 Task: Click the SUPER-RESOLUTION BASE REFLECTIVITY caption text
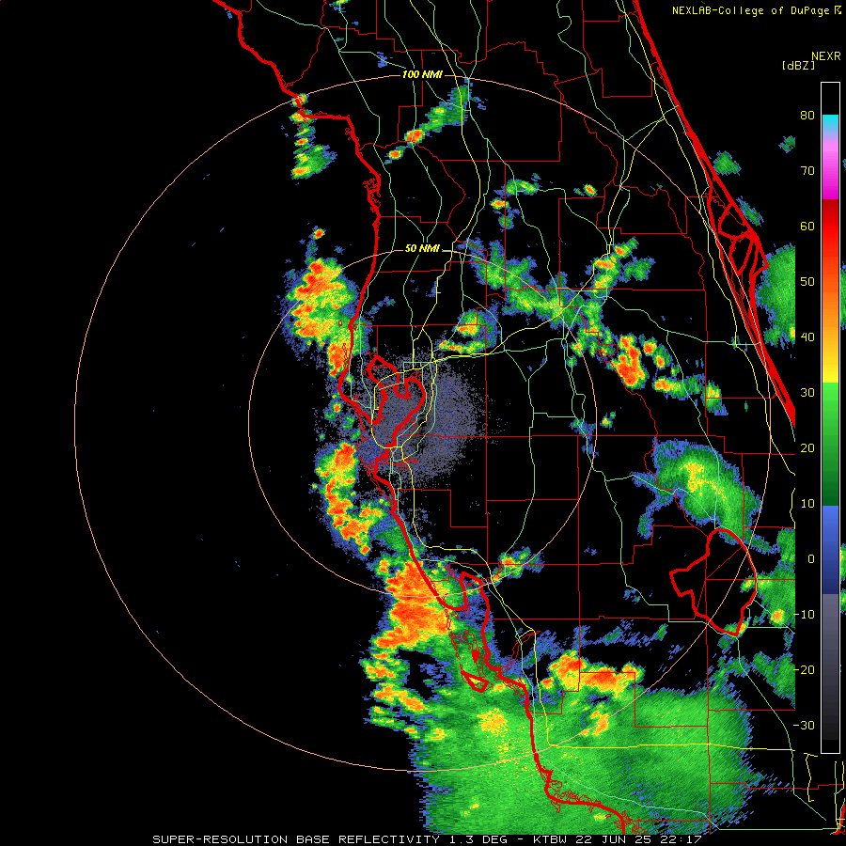[294, 839]
